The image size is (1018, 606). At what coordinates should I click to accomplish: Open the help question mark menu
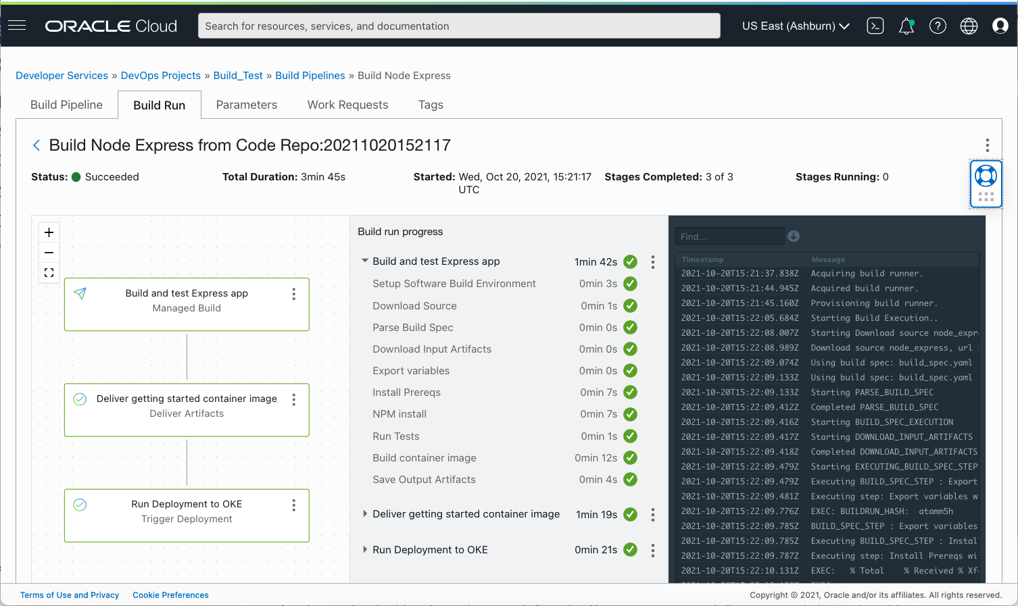pyautogui.click(x=938, y=26)
